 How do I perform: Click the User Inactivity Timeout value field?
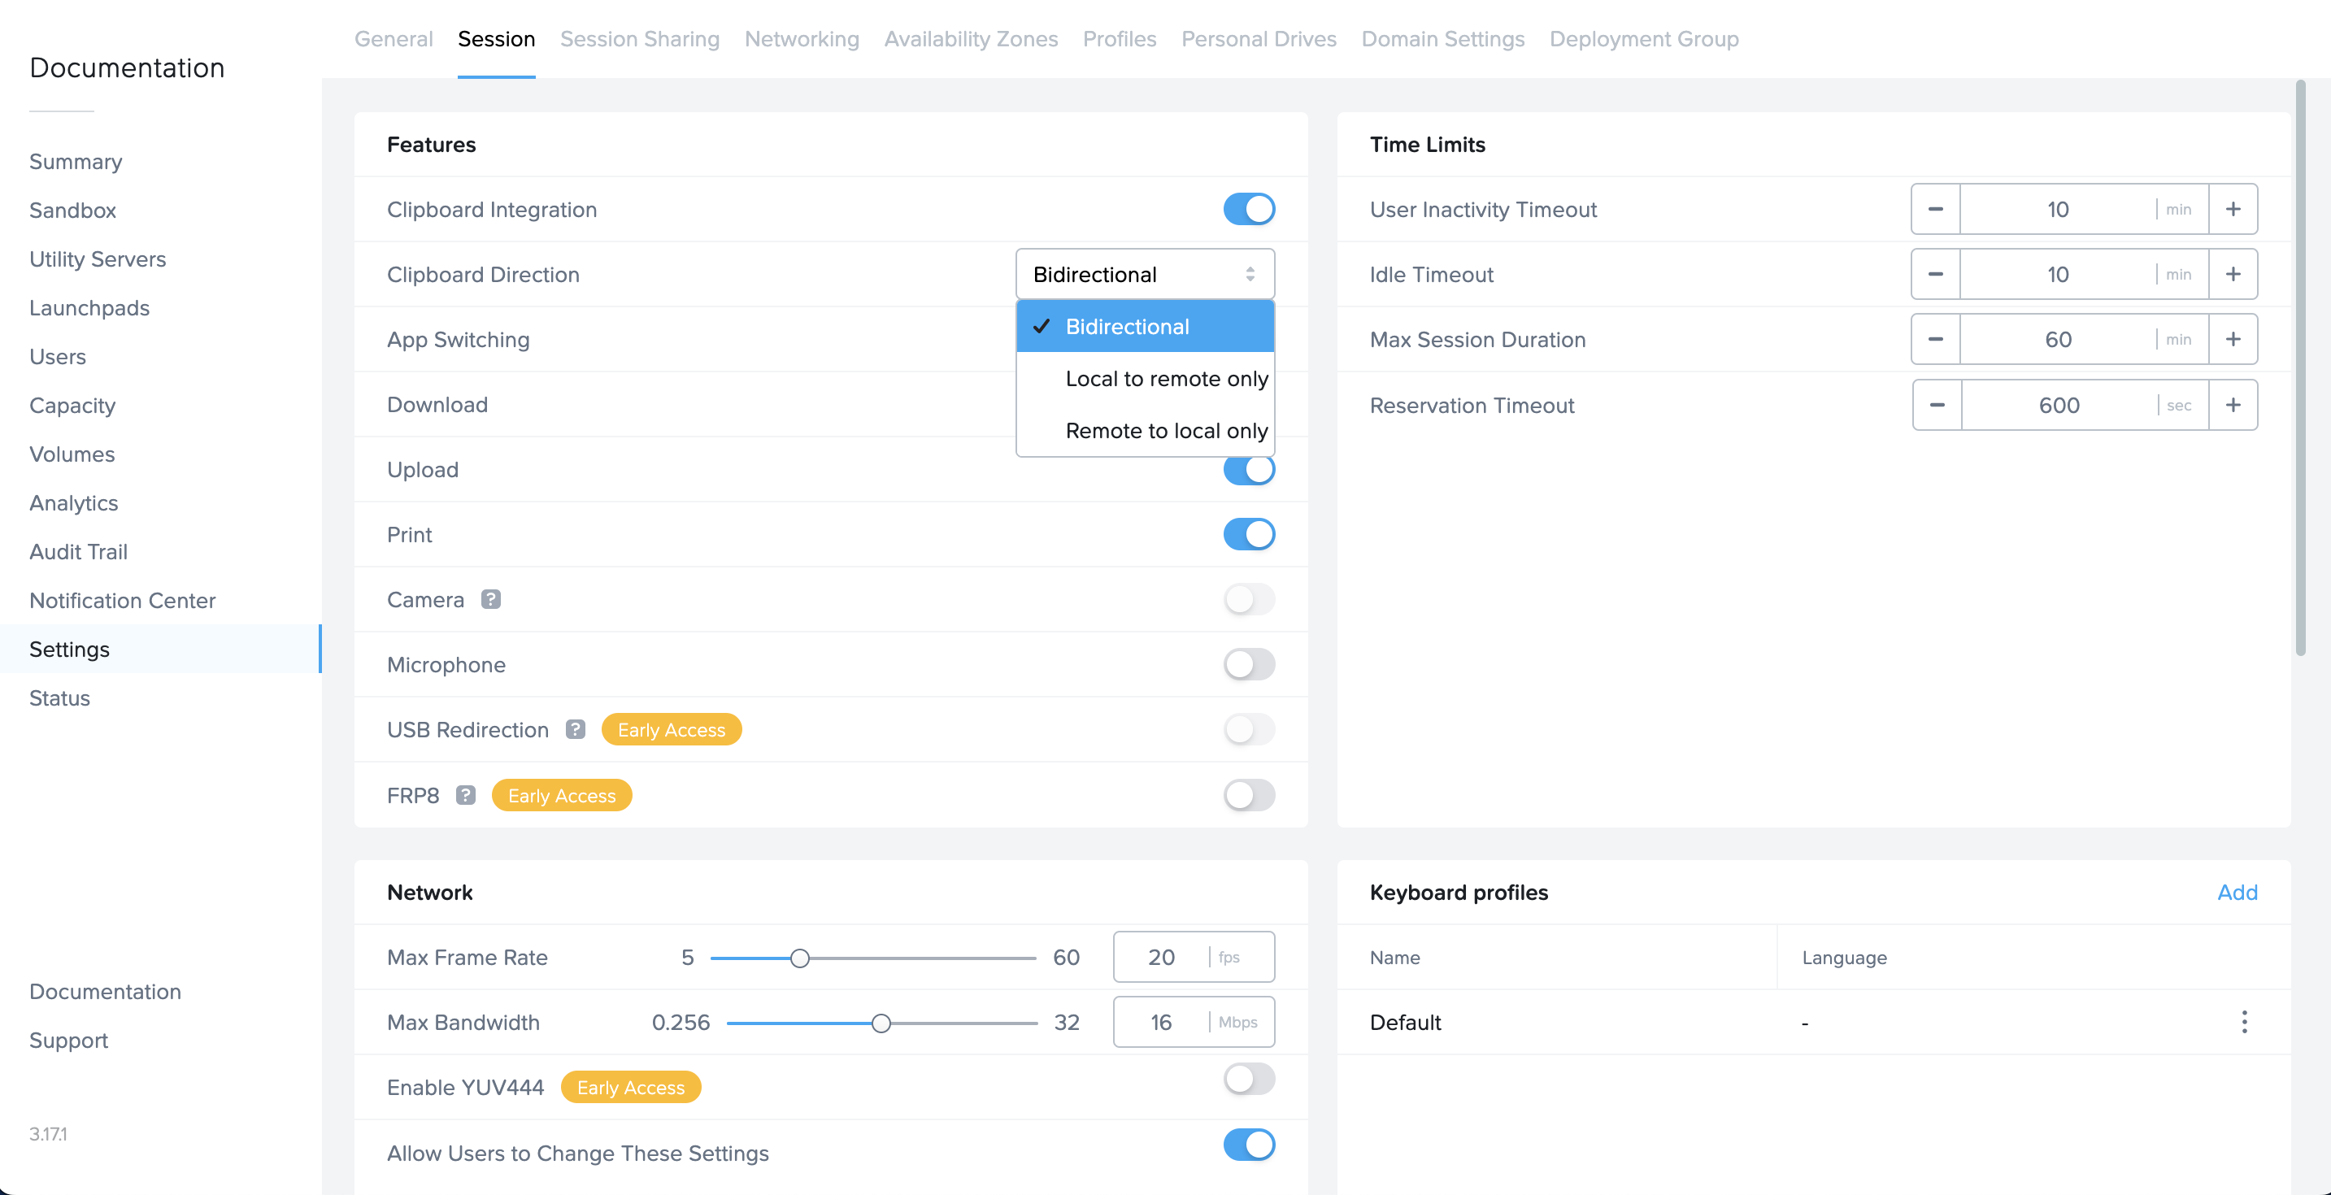point(2058,209)
